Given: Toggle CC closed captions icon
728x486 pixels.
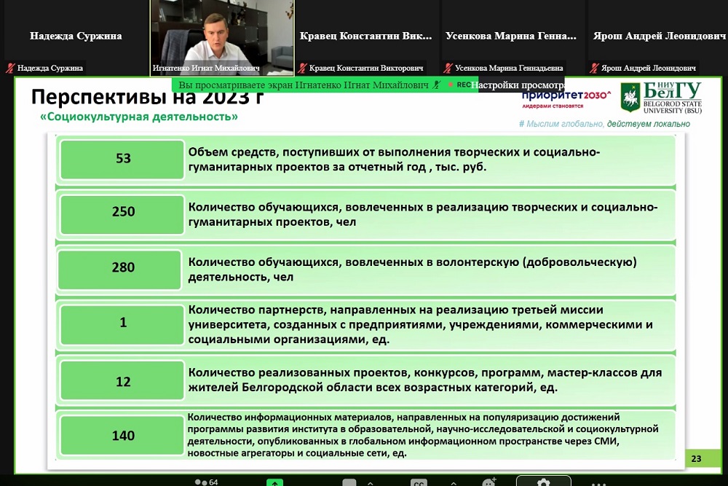Looking at the screenshot, I should 419,483.
